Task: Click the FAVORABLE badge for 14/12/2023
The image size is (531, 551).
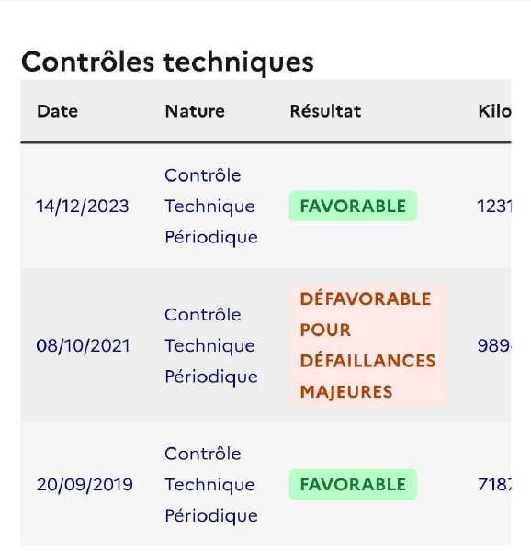Action: 353,207
